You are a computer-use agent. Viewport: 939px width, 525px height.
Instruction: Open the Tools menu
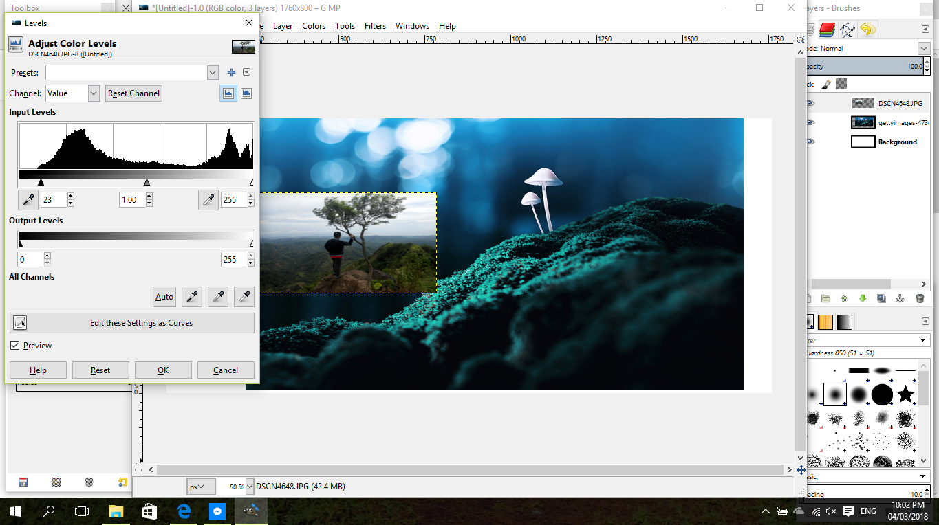pyautogui.click(x=345, y=26)
